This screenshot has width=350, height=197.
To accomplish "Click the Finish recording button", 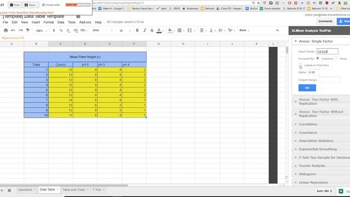I will click(15, 5).
